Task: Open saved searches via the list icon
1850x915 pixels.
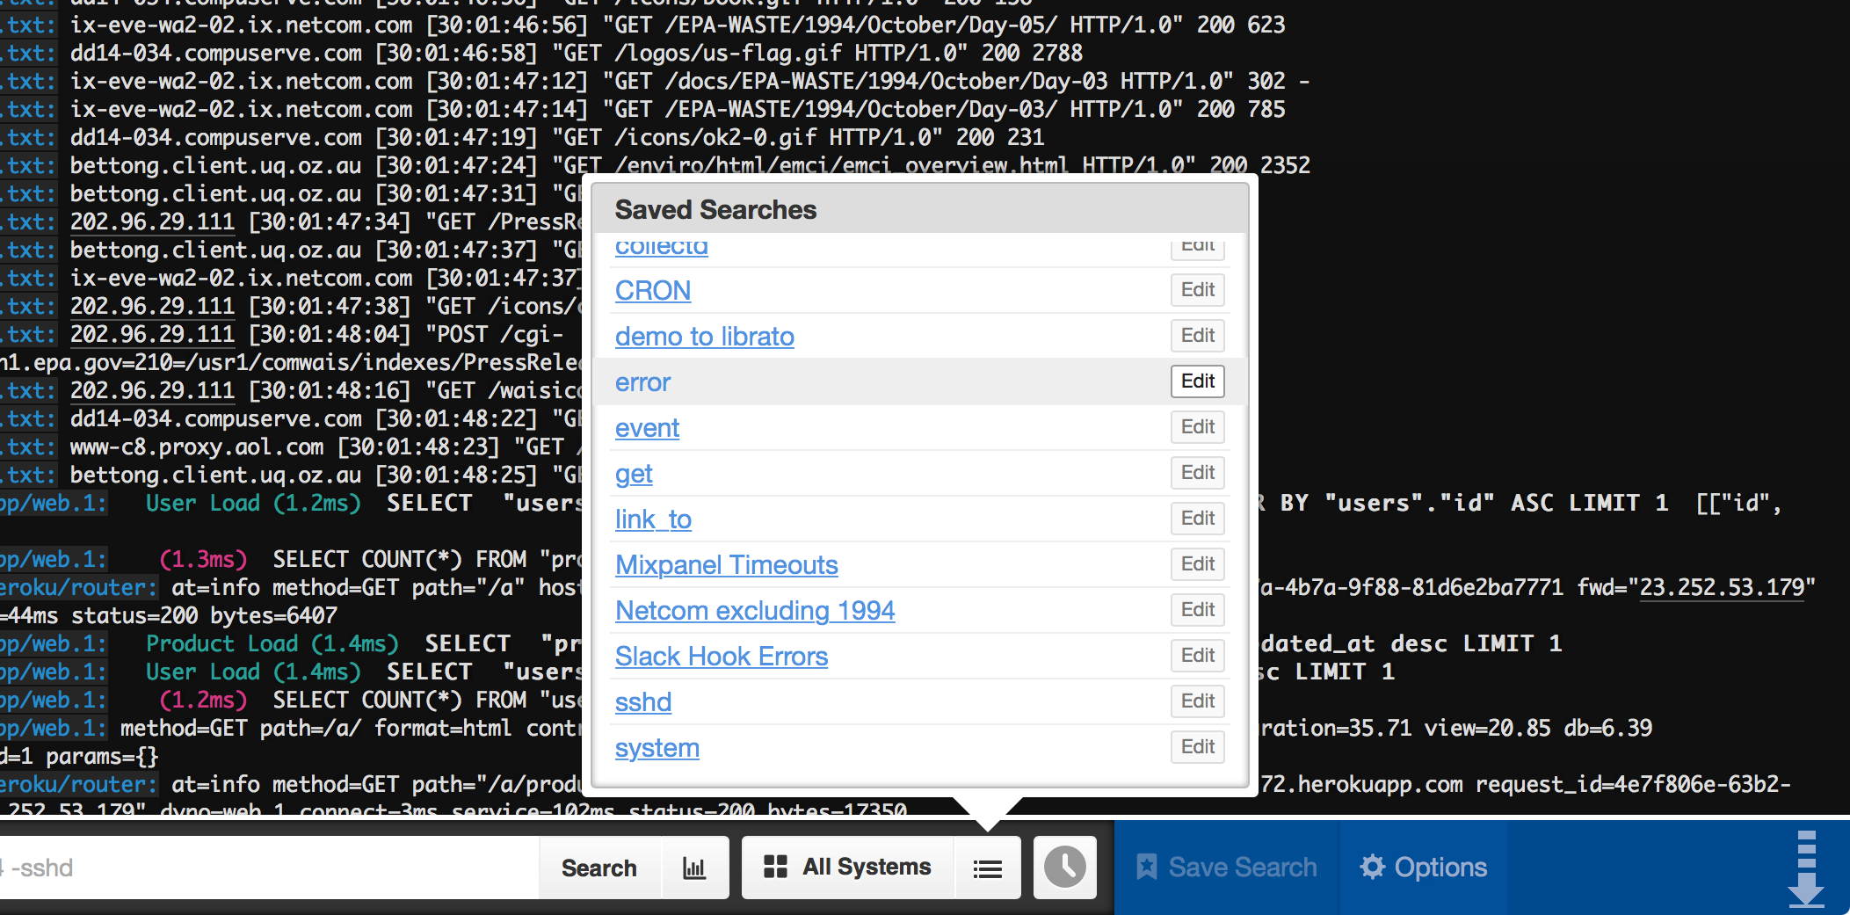Action: click(x=988, y=868)
